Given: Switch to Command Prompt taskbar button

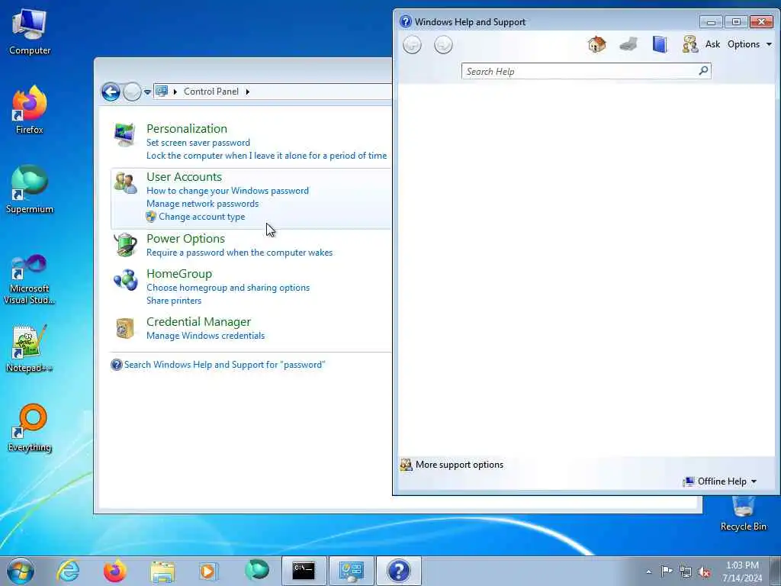Looking at the screenshot, I should click(304, 571).
